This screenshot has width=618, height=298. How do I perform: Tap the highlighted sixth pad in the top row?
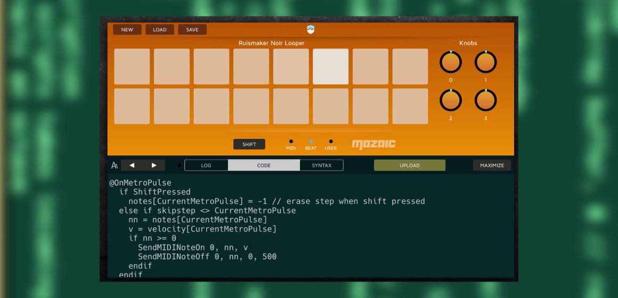pos(331,67)
